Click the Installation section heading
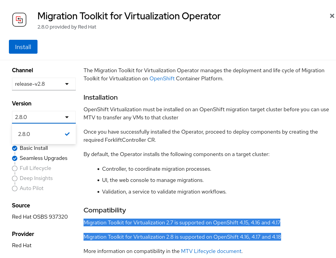The width and height of the screenshot is (336, 258). point(101,97)
